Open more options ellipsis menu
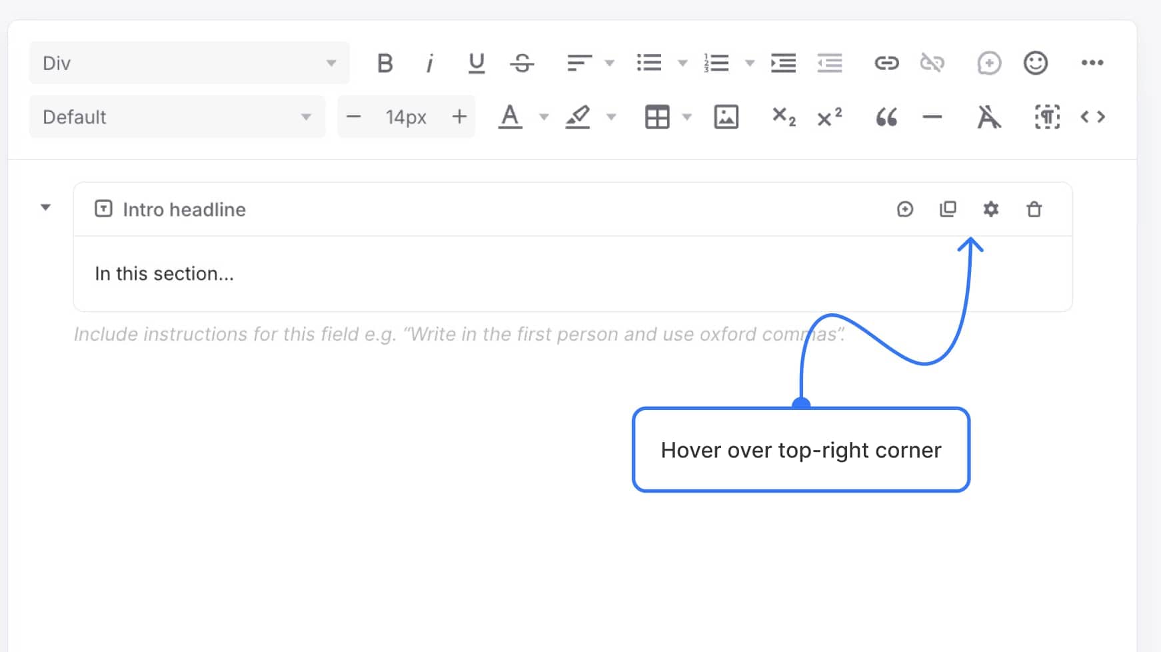1161x652 pixels. 1092,63
